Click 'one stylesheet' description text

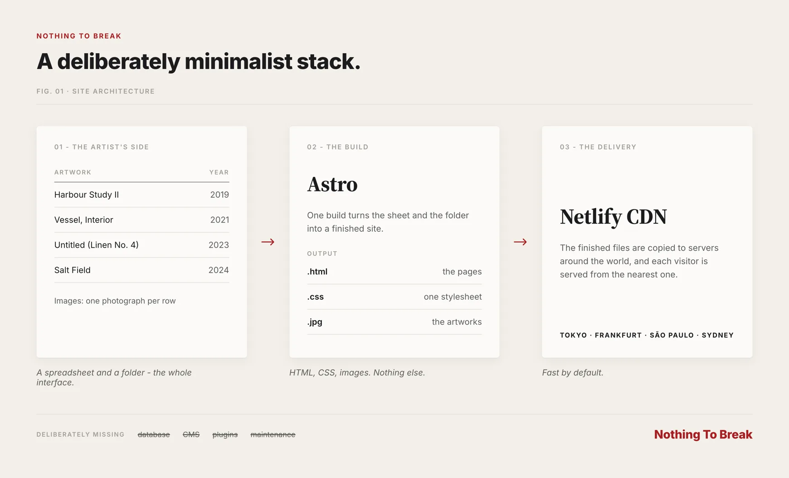(453, 297)
